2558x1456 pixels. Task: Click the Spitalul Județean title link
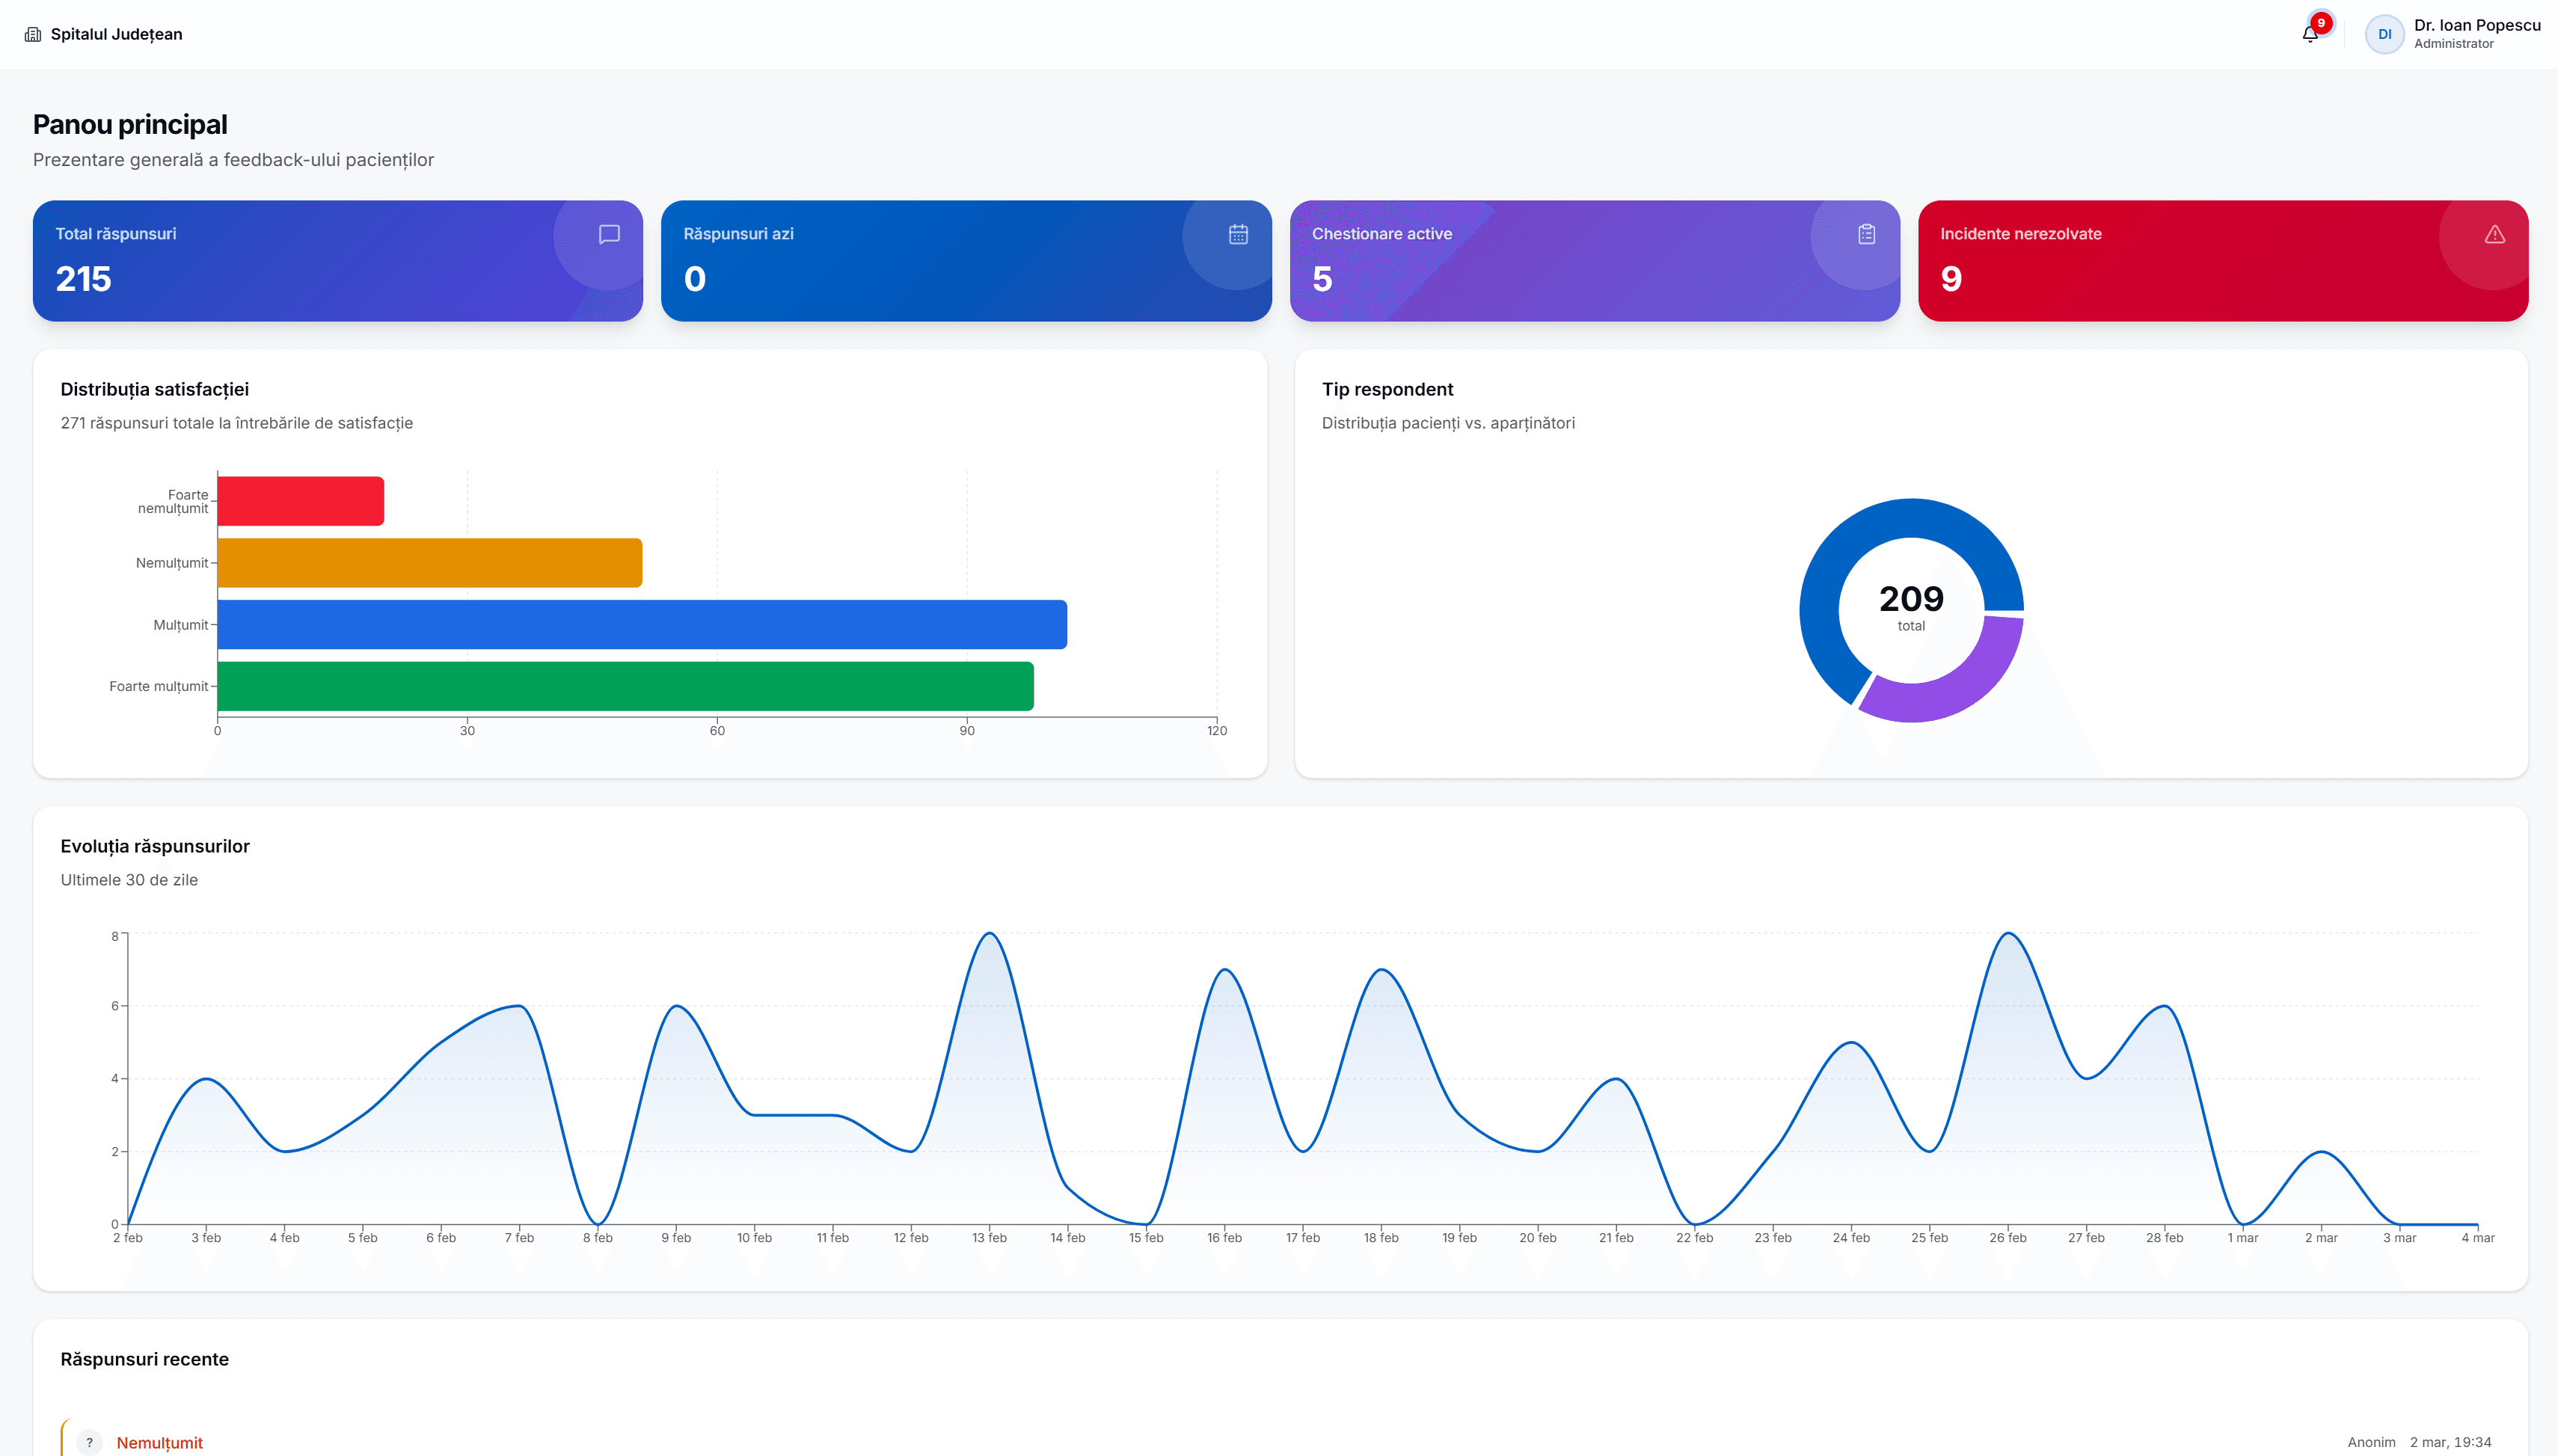click(116, 34)
